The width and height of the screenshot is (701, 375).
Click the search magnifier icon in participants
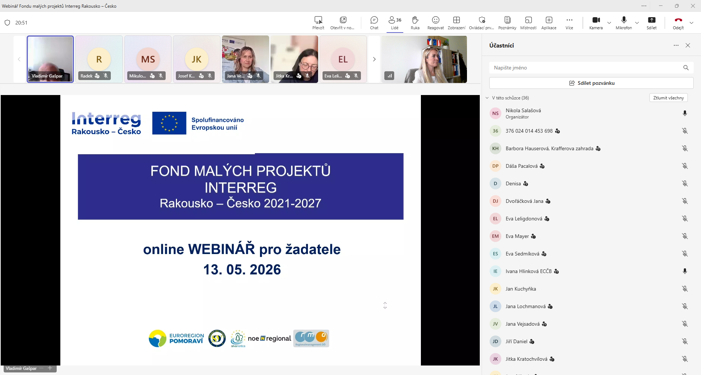coord(686,68)
